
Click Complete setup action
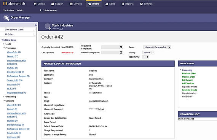[x=189, y=93]
